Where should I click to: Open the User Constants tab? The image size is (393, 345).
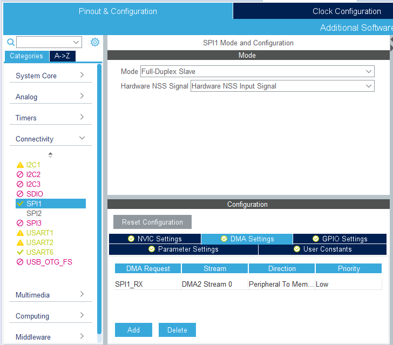tap(322, 249)
